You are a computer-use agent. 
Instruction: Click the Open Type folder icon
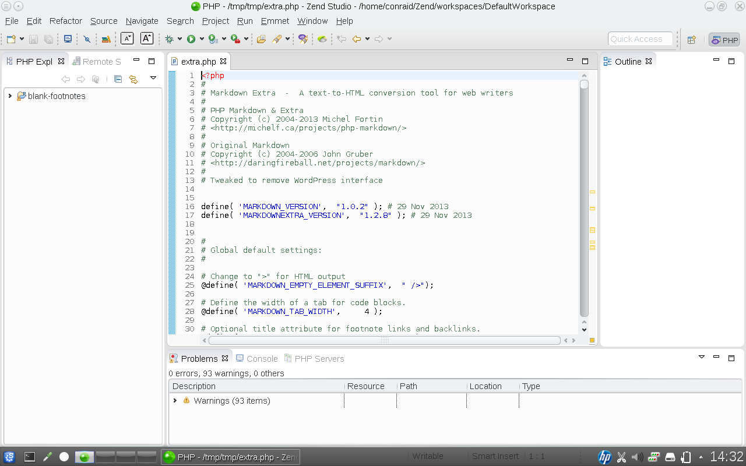261,39
